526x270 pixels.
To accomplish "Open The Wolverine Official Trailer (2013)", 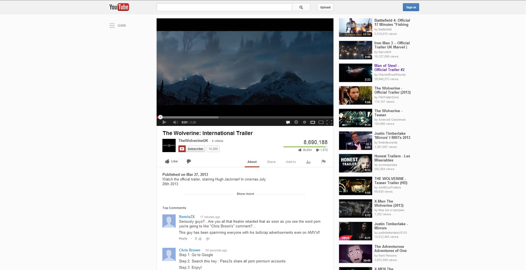I will pyautogui.click(x=392, y=90).
